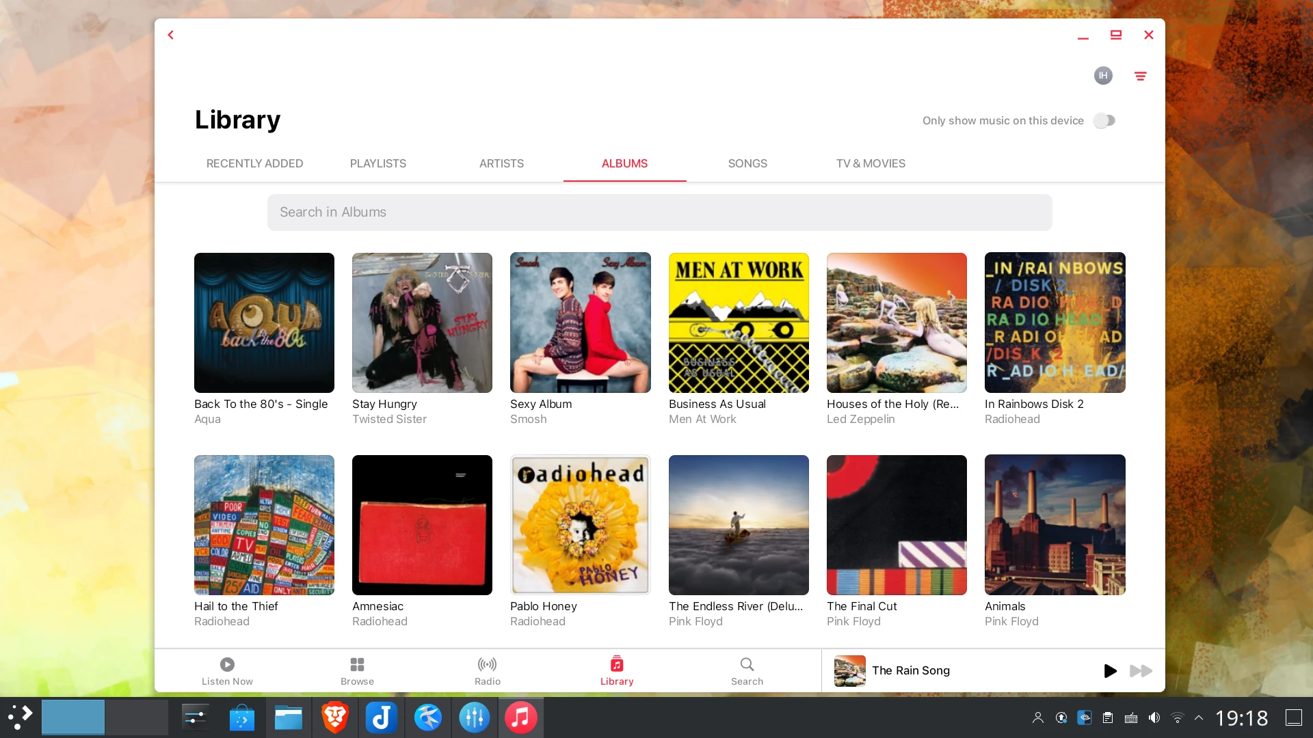The image size is (1313, 738).
Task: Select the Artists tab
Action: tap(501, 163)
